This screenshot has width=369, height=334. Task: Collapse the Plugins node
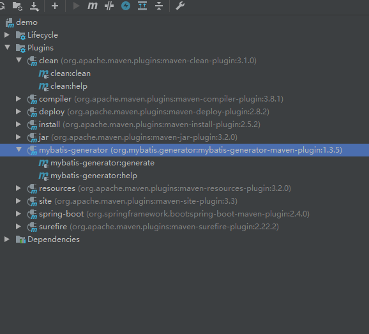pos(7,47)
